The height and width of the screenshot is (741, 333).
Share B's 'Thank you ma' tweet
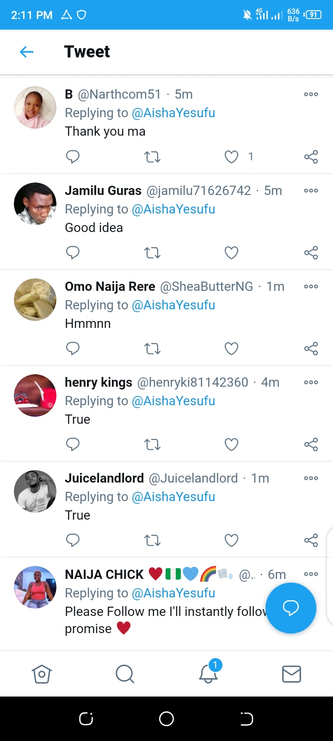tap(311, 157)
